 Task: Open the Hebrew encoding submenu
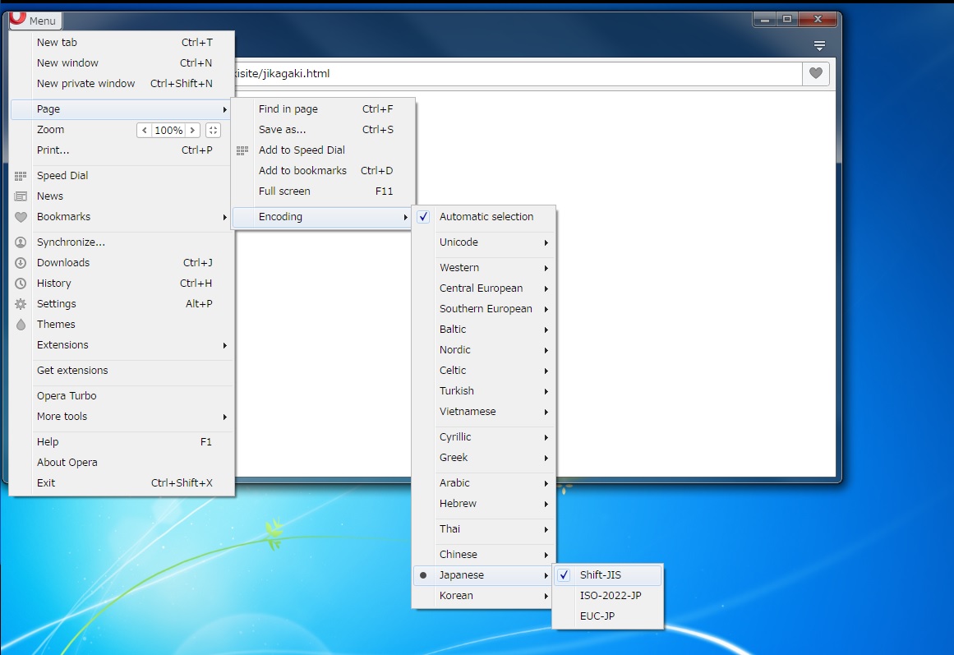(484, 504)
